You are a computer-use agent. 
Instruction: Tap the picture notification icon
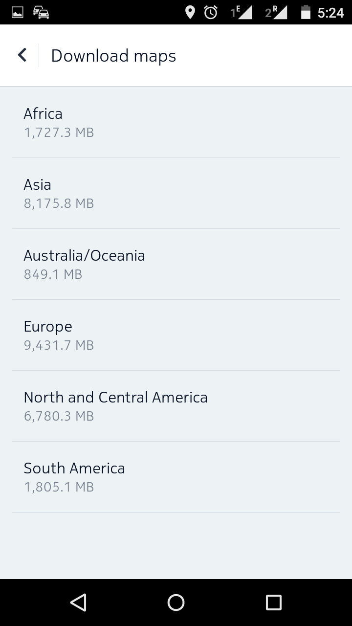pos(18,12)
